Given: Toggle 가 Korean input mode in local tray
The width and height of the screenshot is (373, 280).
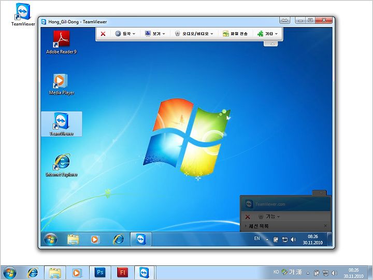Looking at the screenshot, I should pyautogui.click(x=292, y=272).
